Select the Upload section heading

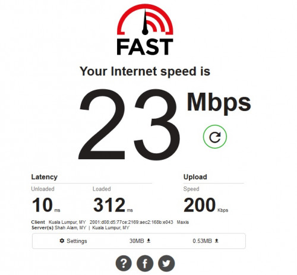click(x=195, y=177)
